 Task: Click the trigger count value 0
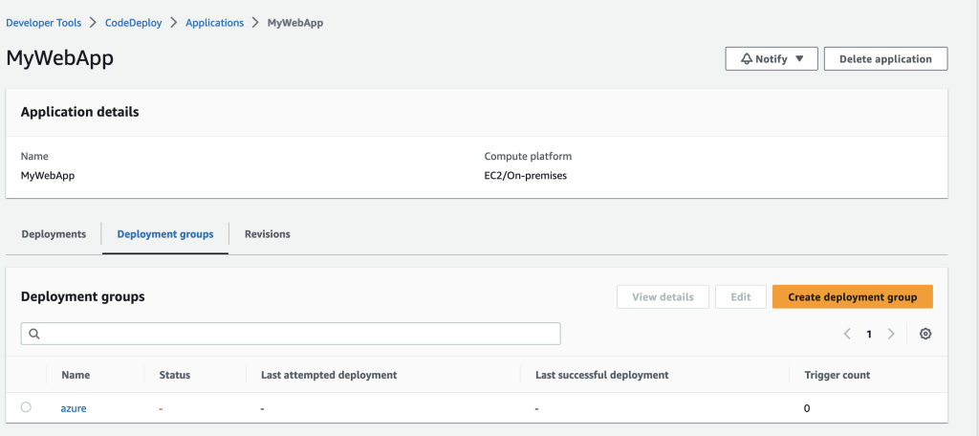[x=807, y=408]
